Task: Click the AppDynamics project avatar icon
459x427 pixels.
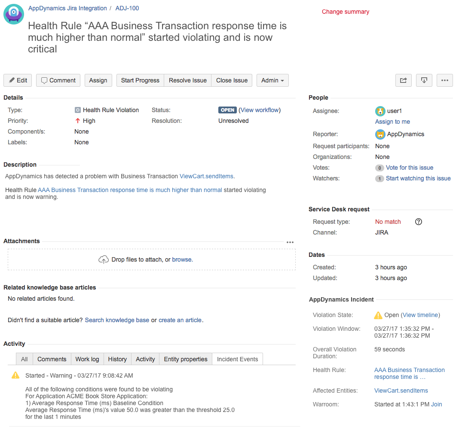Action: pyautogui.click(x=14, y=14)
